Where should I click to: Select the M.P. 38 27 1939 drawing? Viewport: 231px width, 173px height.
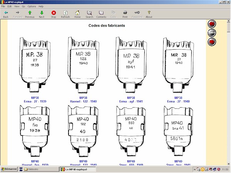pos(35,65)
